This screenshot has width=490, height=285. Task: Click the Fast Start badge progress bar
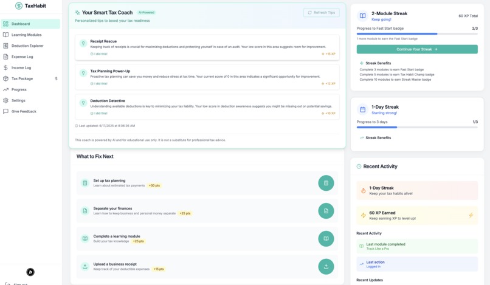click(417, 34)
